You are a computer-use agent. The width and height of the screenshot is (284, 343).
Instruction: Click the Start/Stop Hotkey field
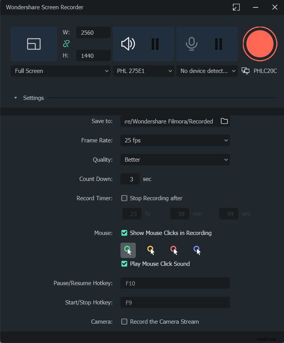[175, 302]
